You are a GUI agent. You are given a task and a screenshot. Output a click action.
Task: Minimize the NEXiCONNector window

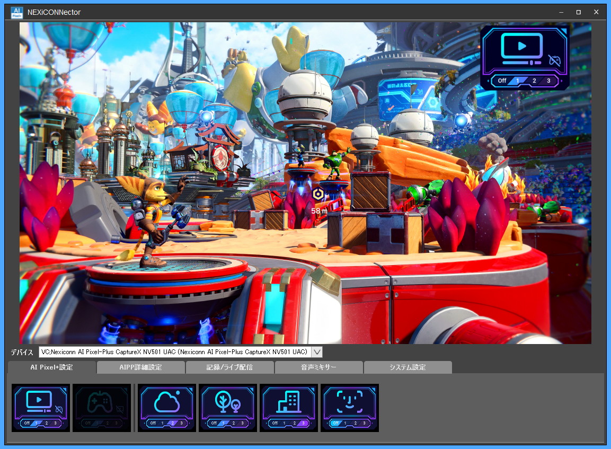pyautogui.click(x=561, y=12)
